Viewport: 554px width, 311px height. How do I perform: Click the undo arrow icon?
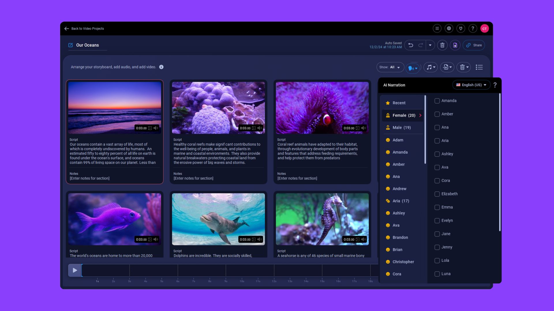click(x=411, y=45)
